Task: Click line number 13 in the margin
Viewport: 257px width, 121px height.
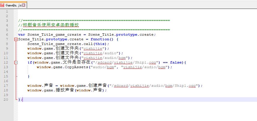Action: [x=6, y=67]
